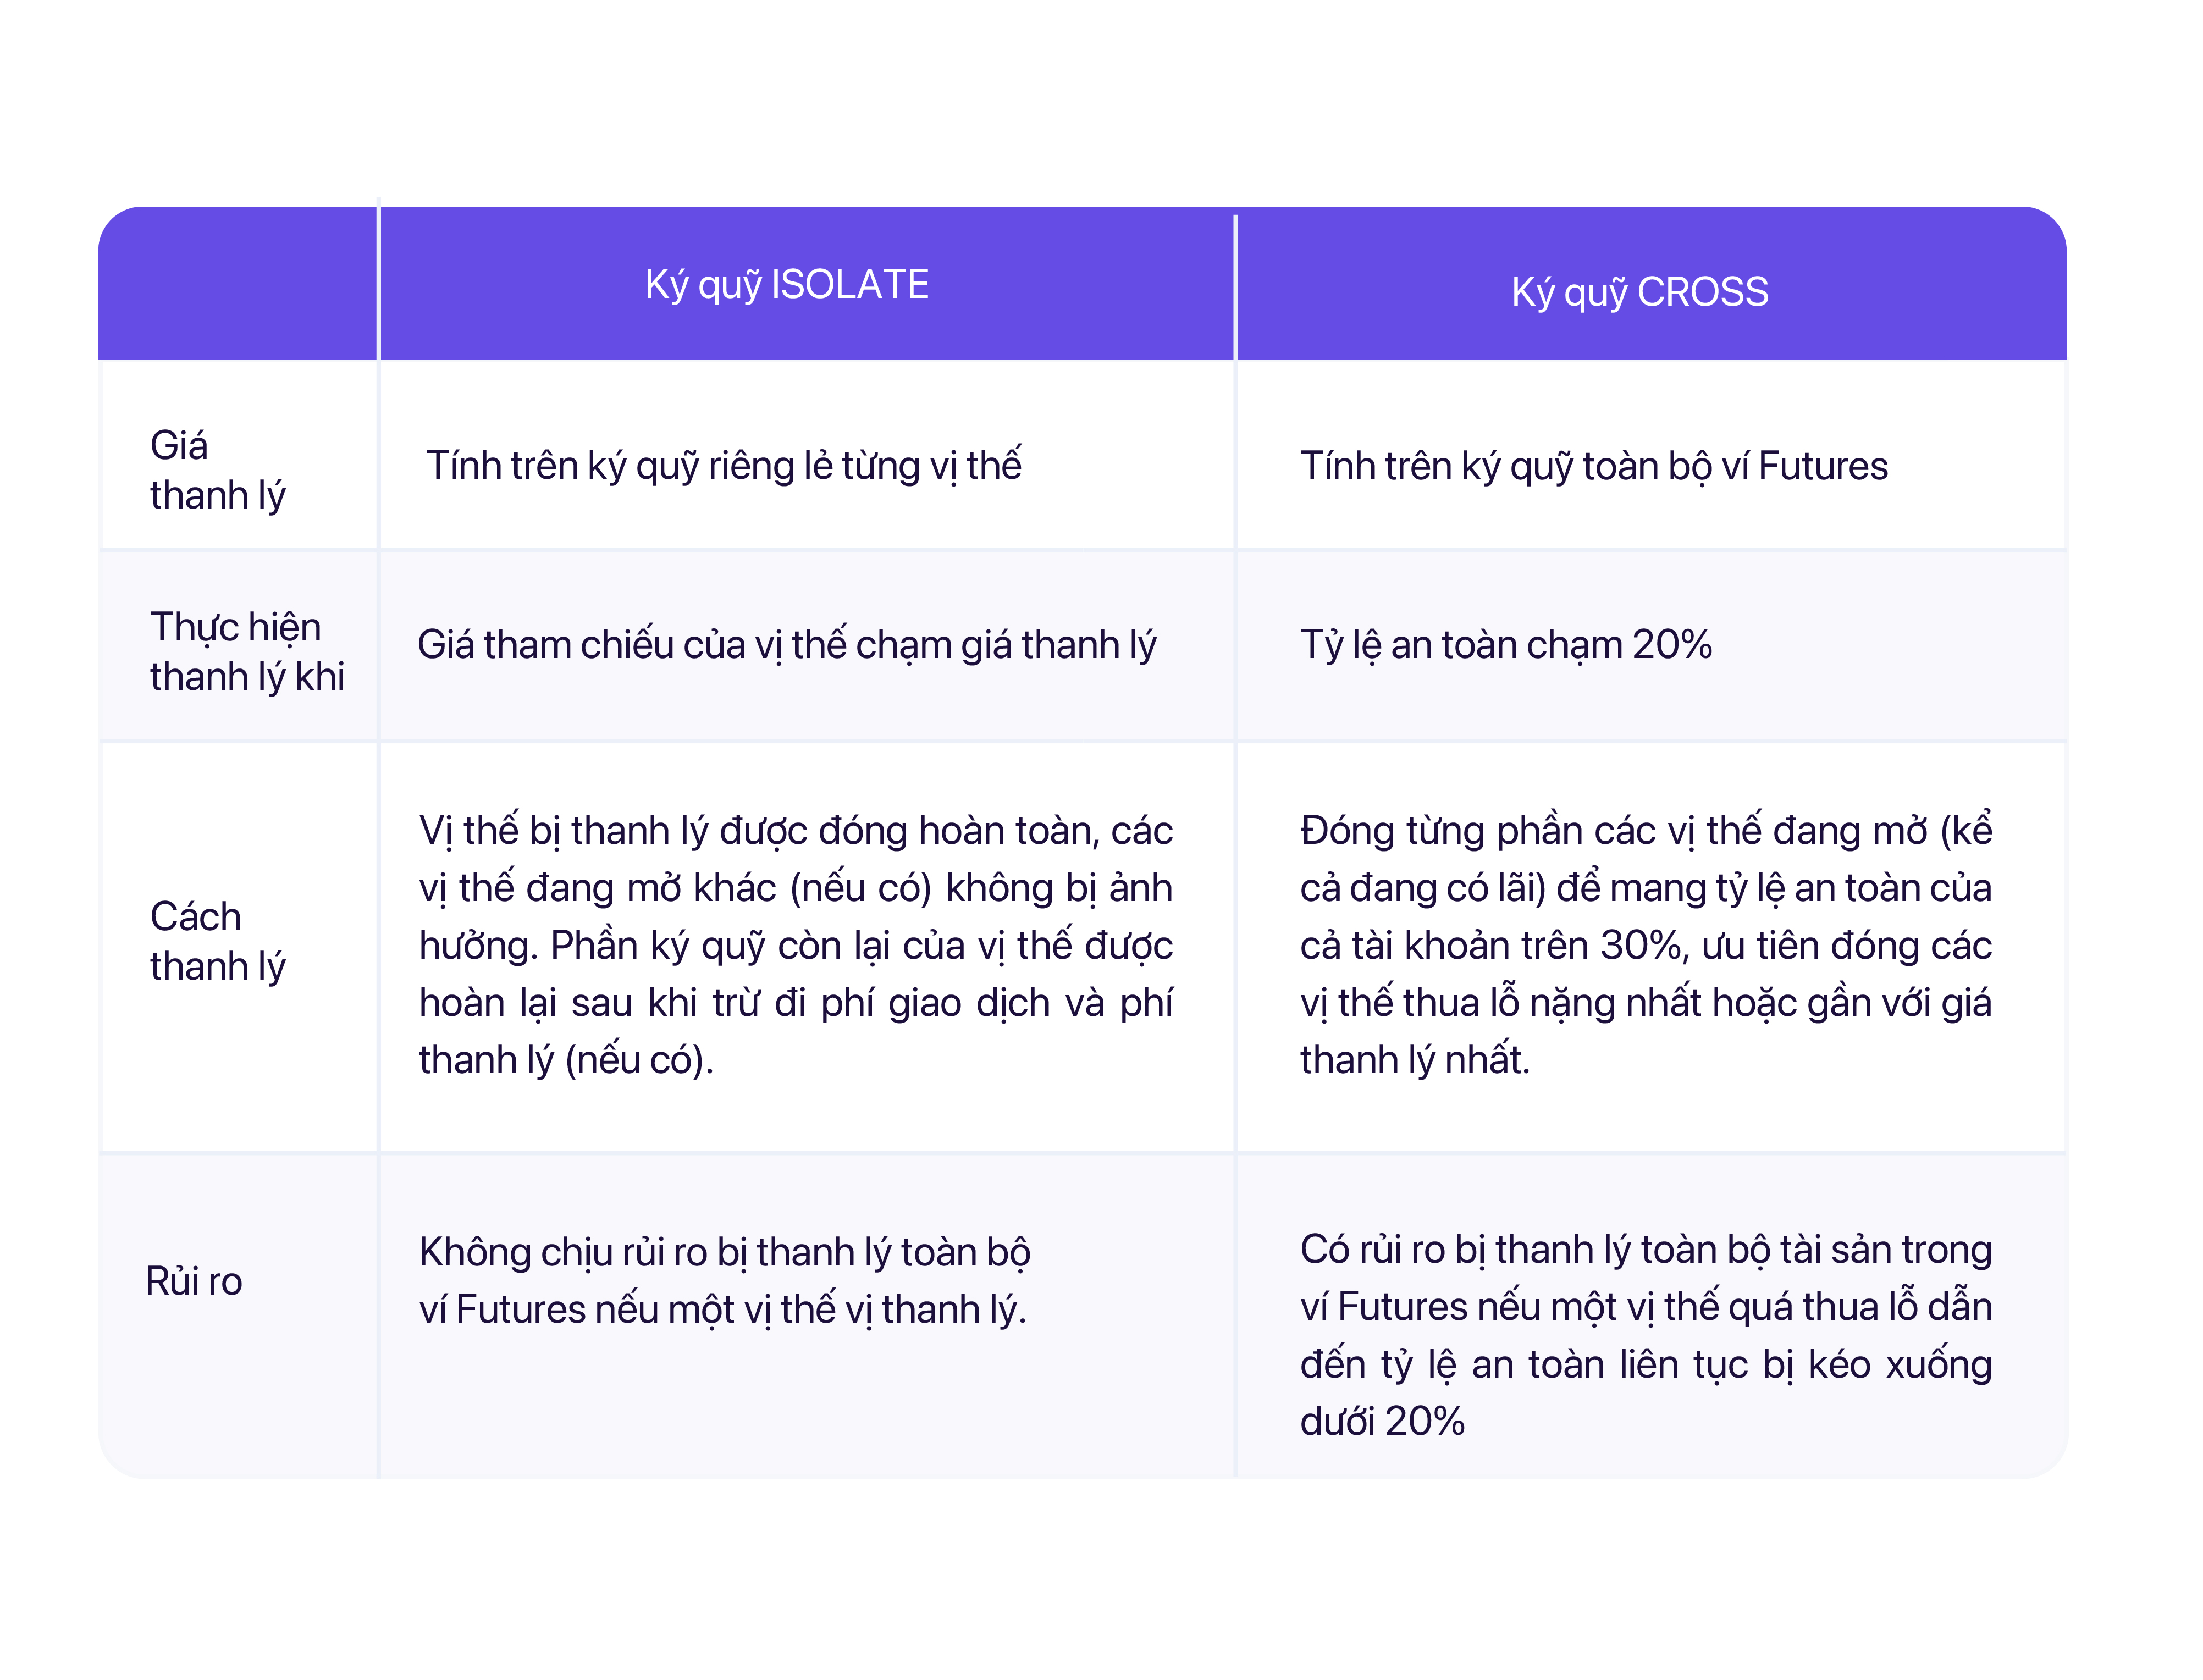This screenshot has height=1680, width=2203.
Task: Click "Tính trên ký quỹ toàn bộ ví Futures"
Action: click(x=1593, y=467)
